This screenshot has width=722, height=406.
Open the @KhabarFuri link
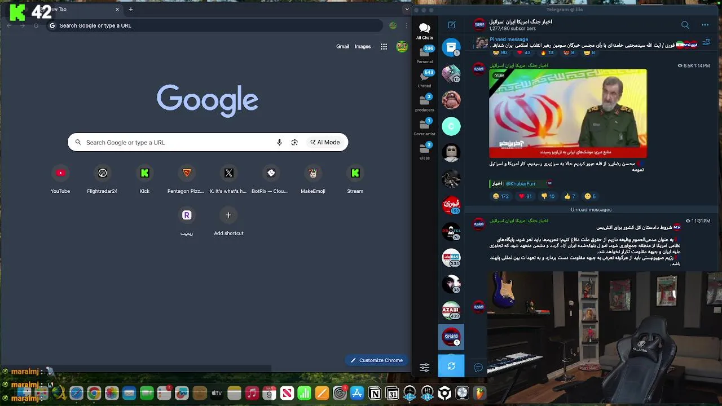(x=520, y=183)
